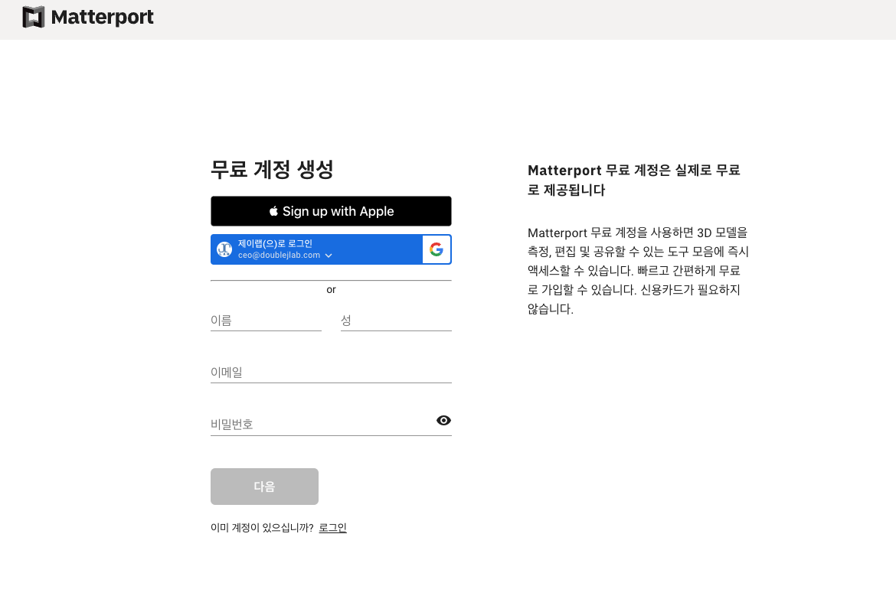Toggle password visibility with the eye icon
Screen dimensions: 896x612
[443, 421]
